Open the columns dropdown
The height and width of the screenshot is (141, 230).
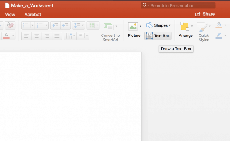click(93, 25)
